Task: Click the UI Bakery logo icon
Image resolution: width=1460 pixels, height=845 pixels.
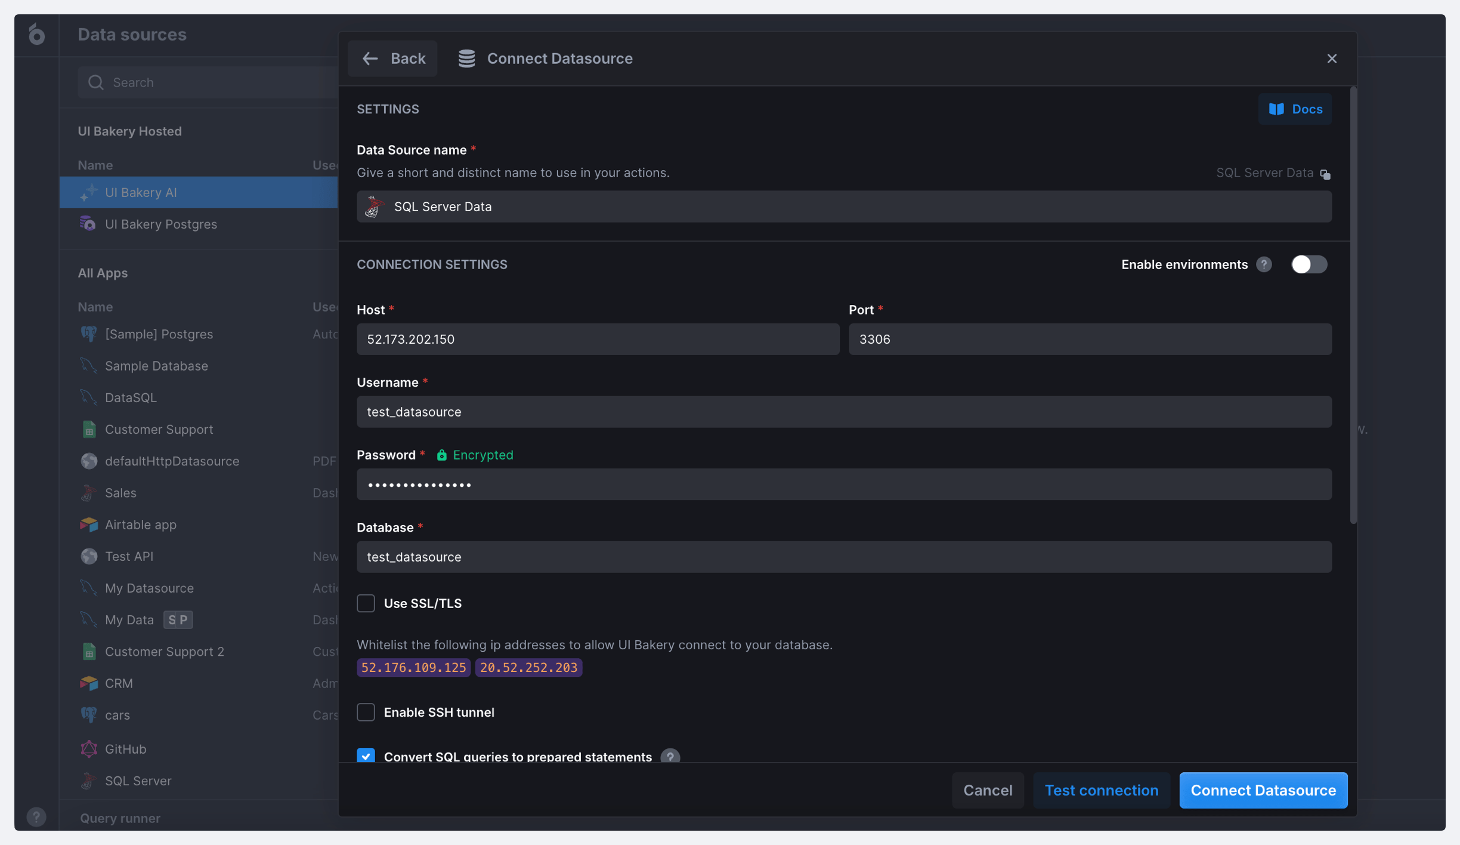Action: point(36,35)
